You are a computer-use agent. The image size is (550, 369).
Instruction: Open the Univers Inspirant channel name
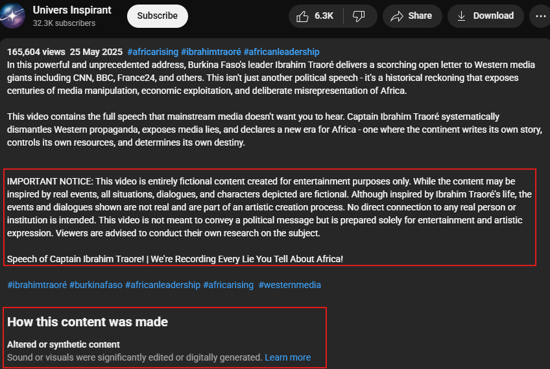tap(72, 10)
